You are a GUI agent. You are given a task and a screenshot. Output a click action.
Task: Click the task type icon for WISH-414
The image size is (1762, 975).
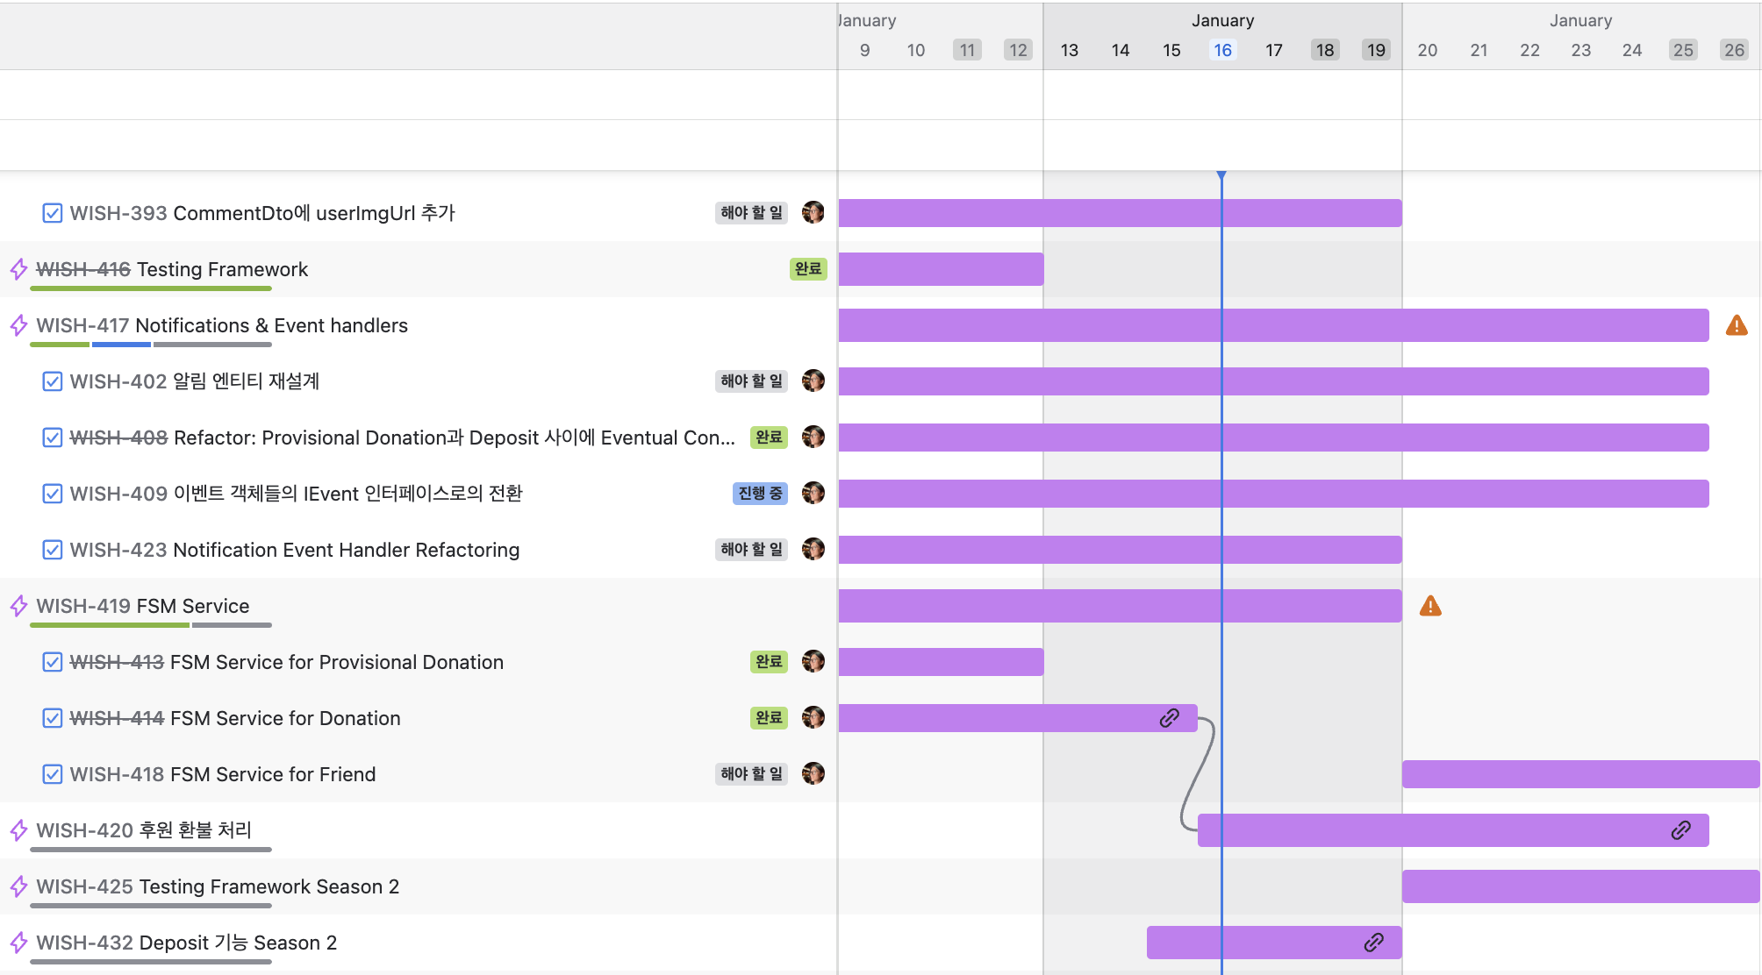pos(53,718)
